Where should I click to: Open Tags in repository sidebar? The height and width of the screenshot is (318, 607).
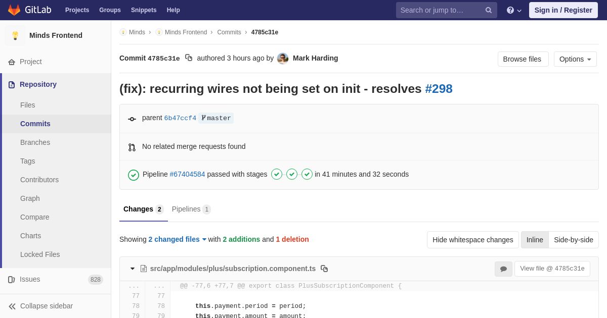[x=28, y=161]
